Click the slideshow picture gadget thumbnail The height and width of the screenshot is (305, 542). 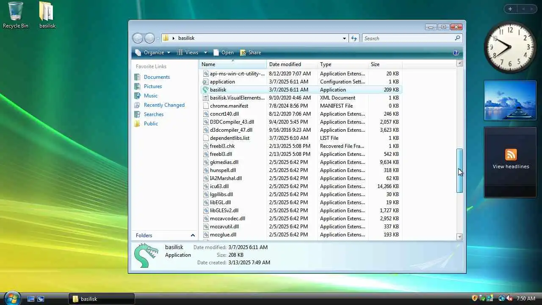(510, 100)
